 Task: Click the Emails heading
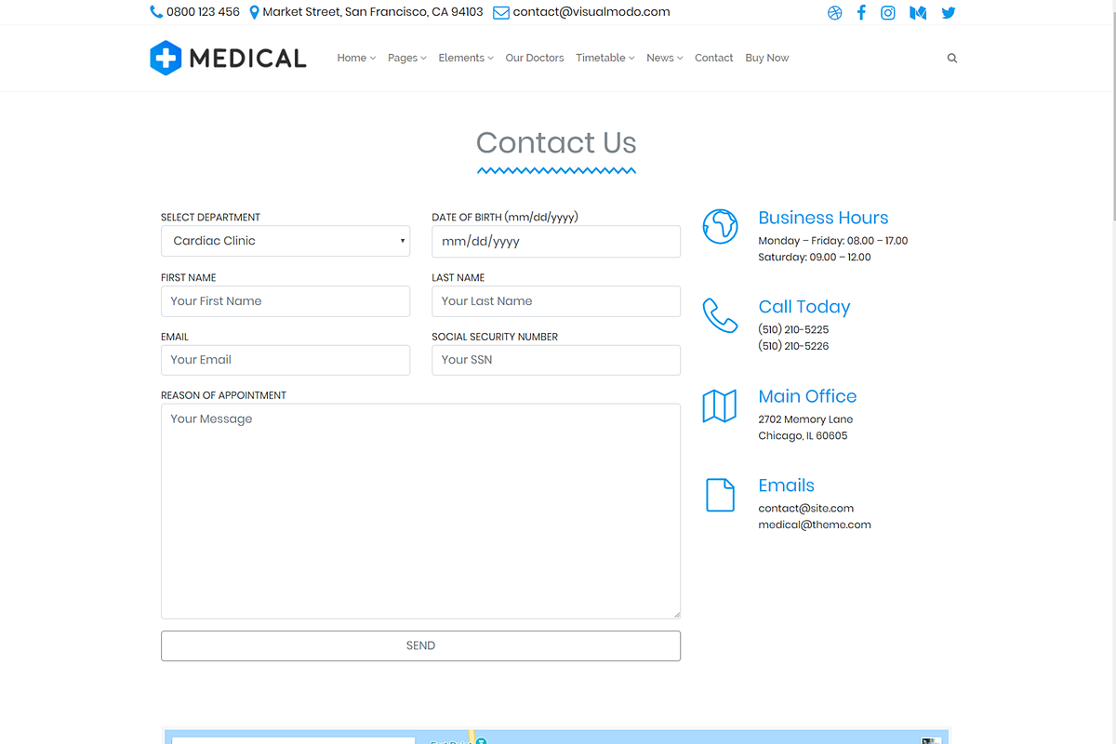pos(786,485)
